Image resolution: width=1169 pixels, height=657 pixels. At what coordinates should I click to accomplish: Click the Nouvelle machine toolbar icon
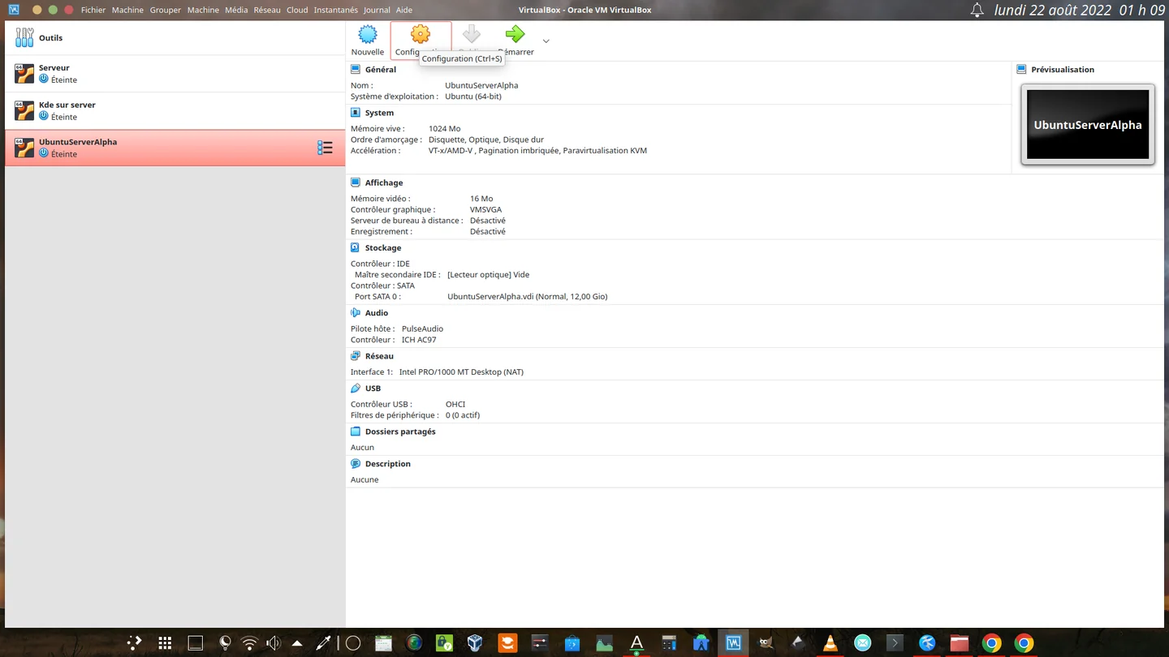[368, 34]
